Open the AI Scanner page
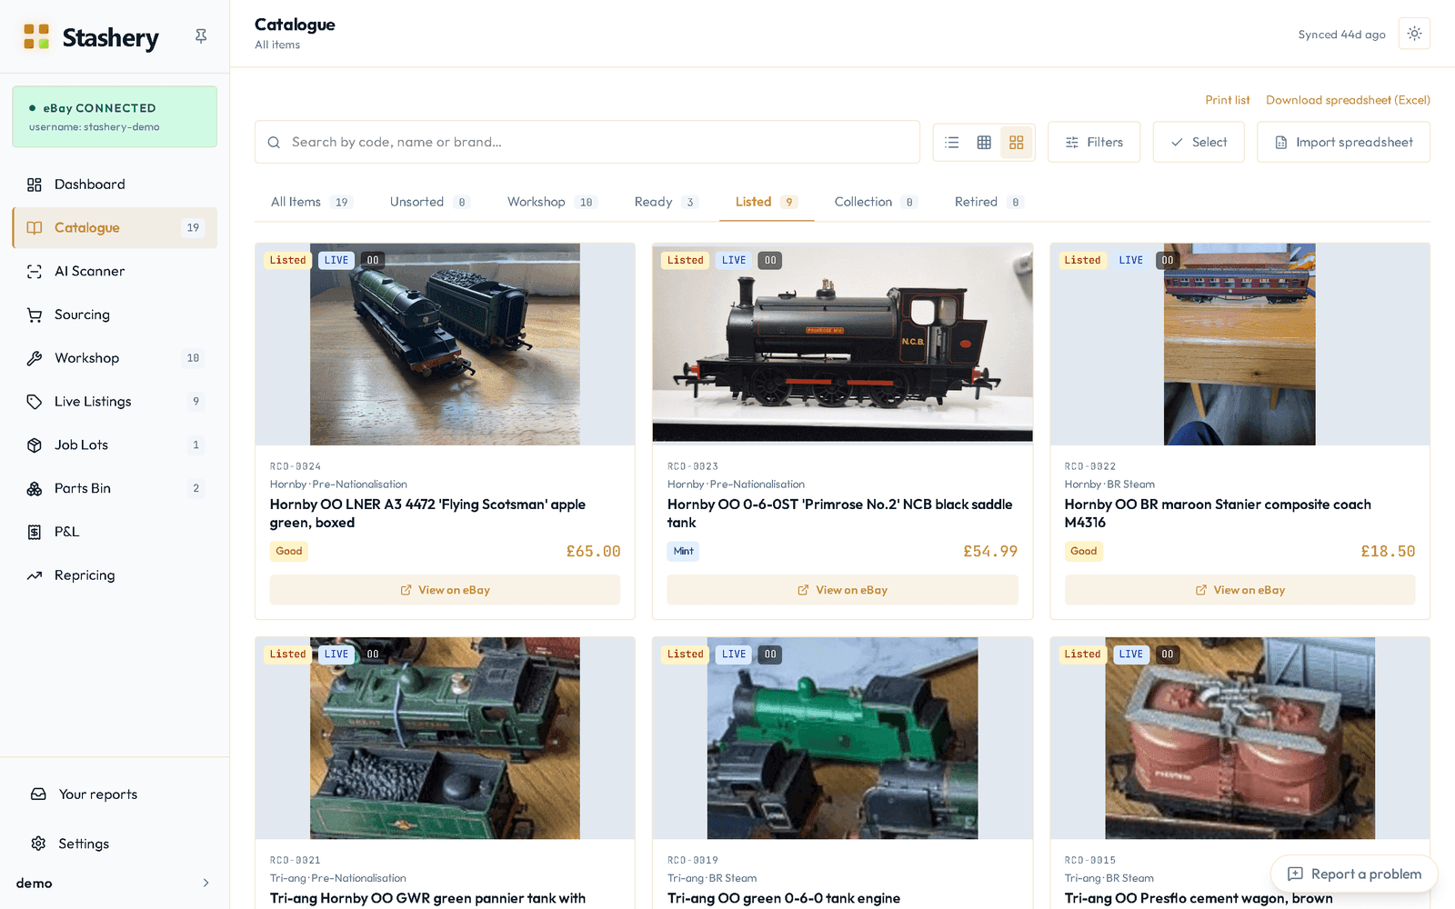The width and height of the screenshot is (1455, 909). tap(115, 271)
